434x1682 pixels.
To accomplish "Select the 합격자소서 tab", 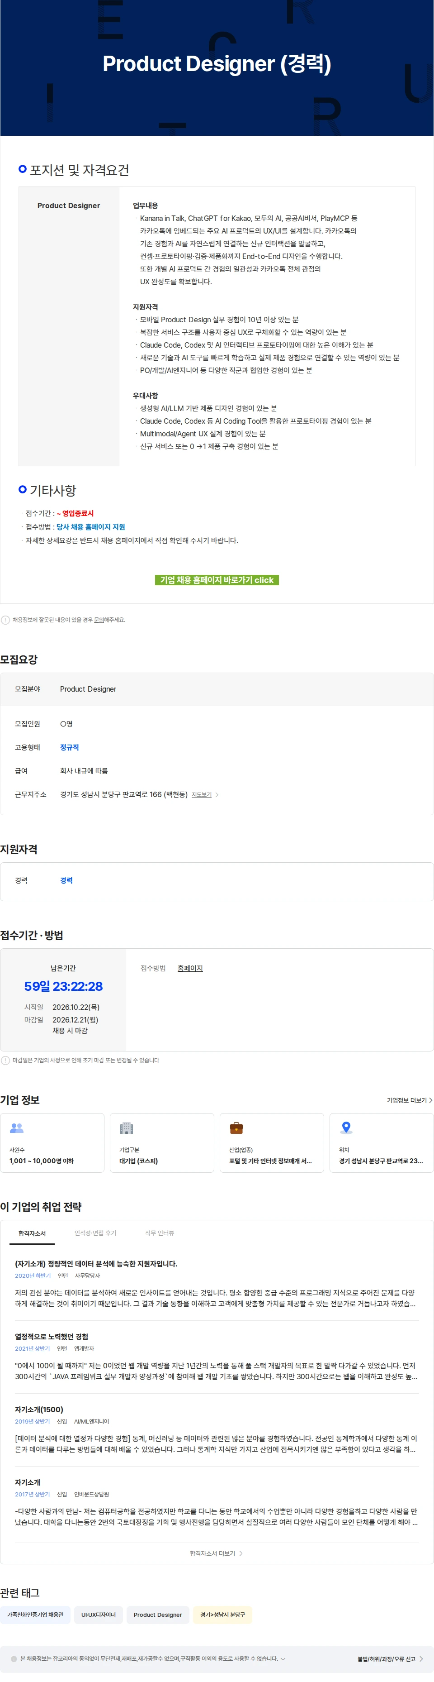I will (32, 1233).
